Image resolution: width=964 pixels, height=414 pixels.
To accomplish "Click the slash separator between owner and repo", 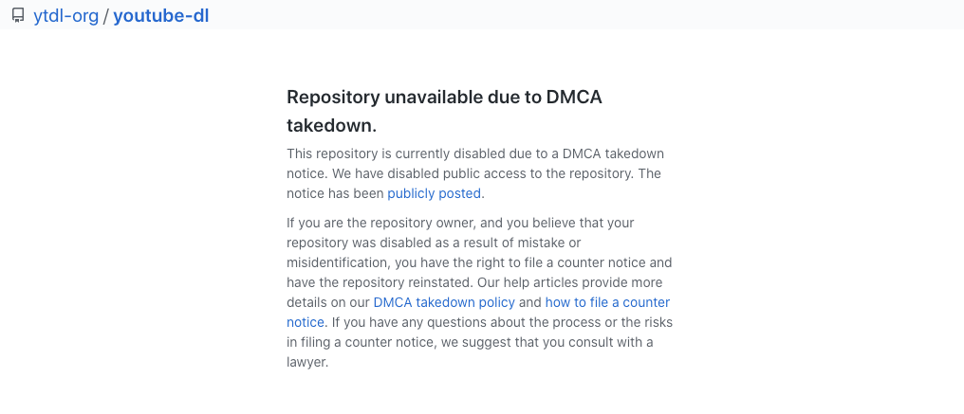I will 106,15.
